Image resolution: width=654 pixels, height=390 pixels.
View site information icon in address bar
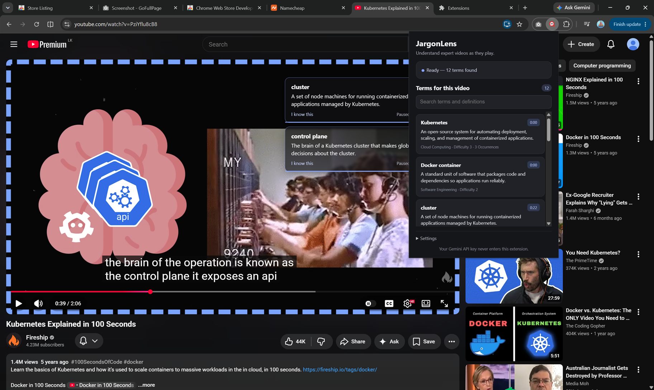67,24
